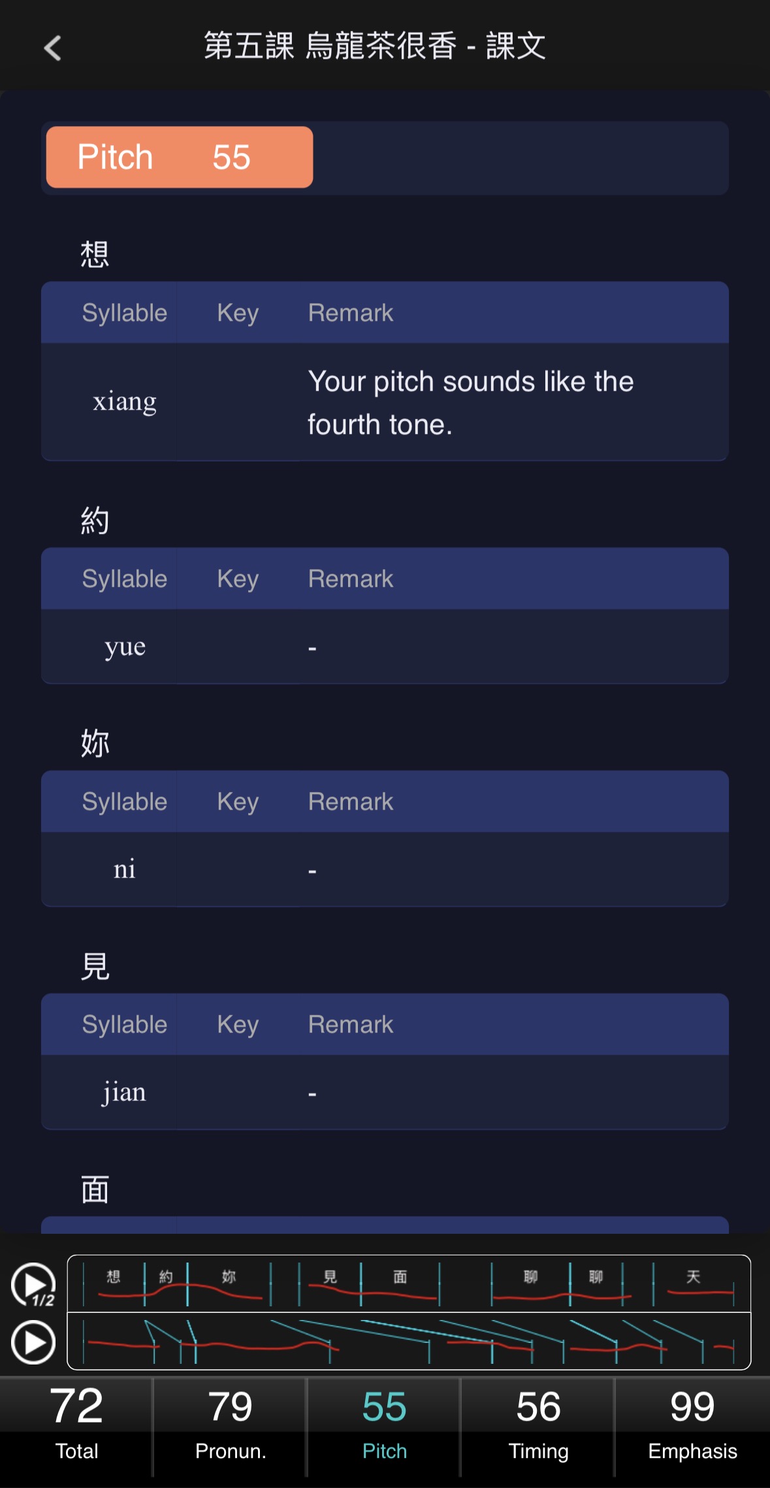The width and height of the screenshot is (770, 1488).
Task: Tap the orange Pitch 55 score bar
Action: pos(180,157)
